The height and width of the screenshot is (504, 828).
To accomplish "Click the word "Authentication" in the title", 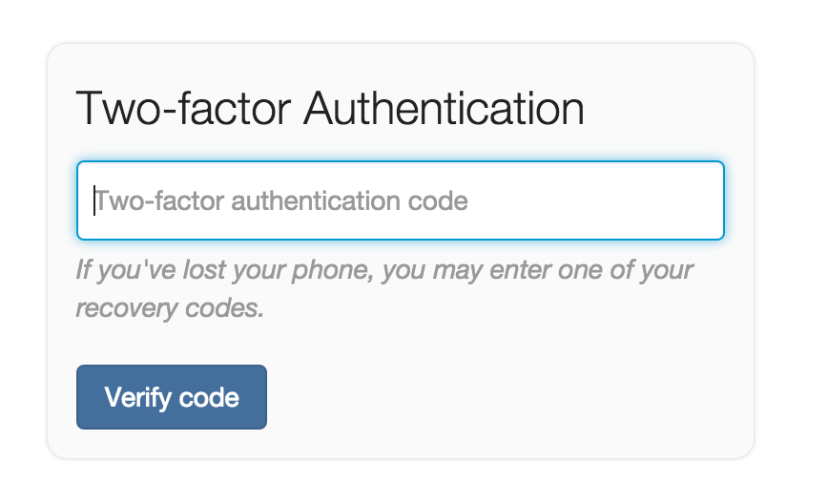I will (x=444, y=109).
